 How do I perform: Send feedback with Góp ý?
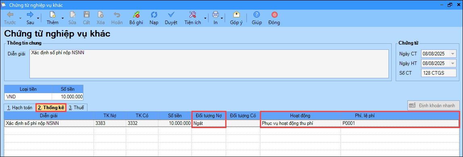[236, 18]
